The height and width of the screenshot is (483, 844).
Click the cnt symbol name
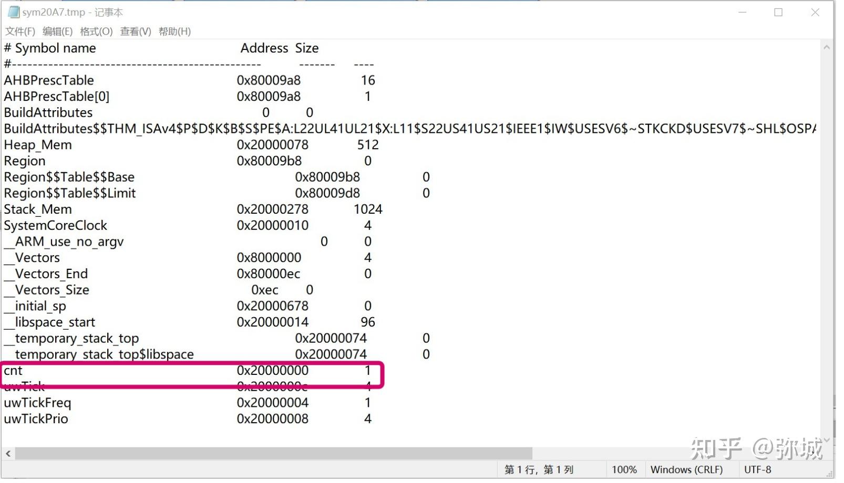tap(13, 371)
